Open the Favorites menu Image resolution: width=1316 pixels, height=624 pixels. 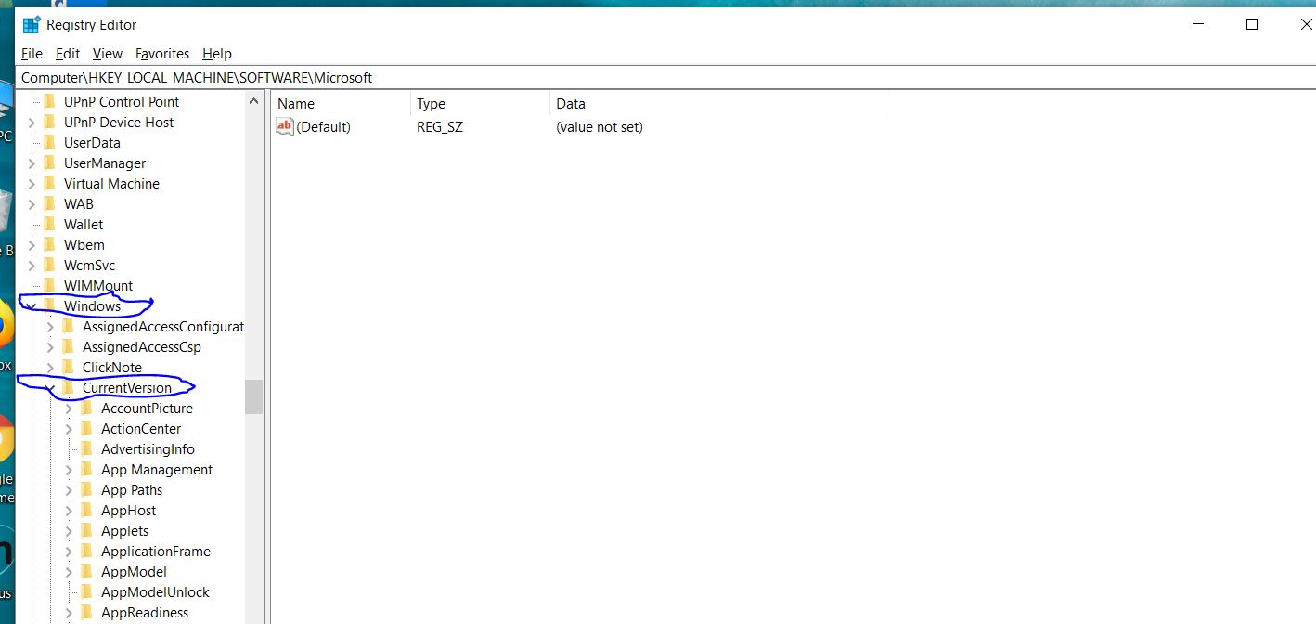(x=162, y=54)
